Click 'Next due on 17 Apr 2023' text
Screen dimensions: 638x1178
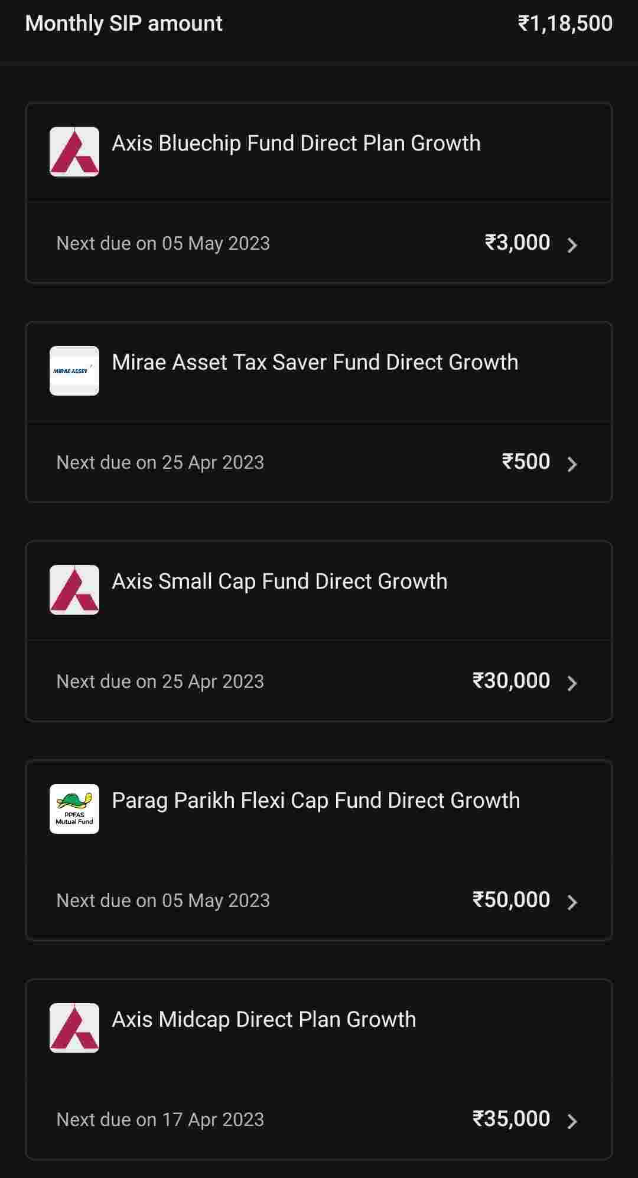160,1120
